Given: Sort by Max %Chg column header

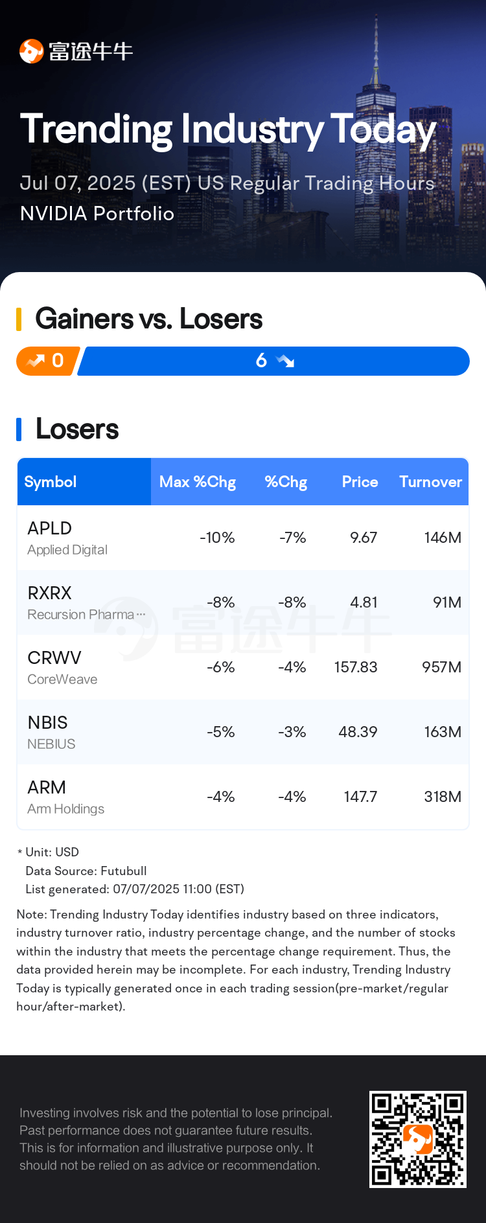Looking at the screenshot, I should 198,482.
